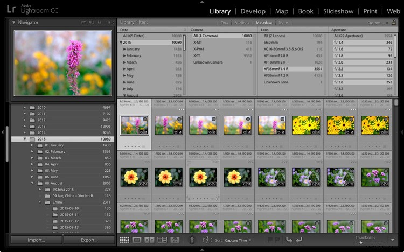The height and width of the screenshot is (252, 404).
Task: Select the Library module tab
Action: (220, 11)
